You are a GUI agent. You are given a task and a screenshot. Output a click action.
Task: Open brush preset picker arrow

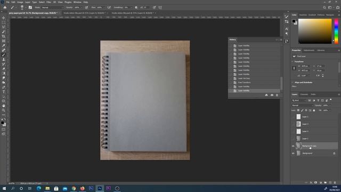click(26, 7)
